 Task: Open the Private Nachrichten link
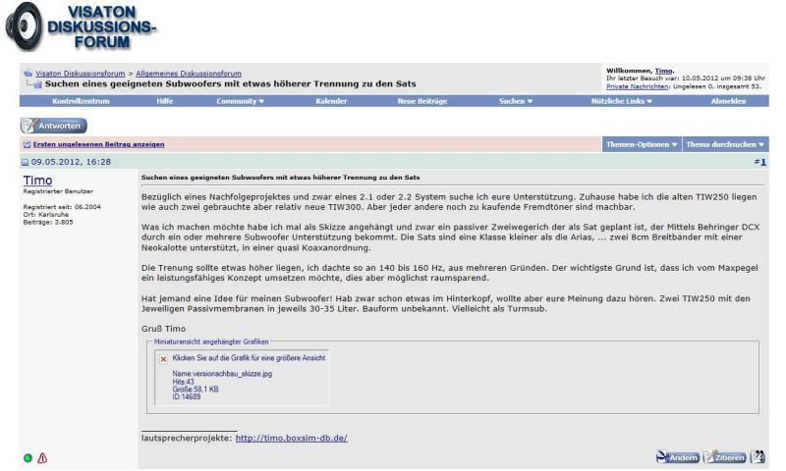(637, 86)
